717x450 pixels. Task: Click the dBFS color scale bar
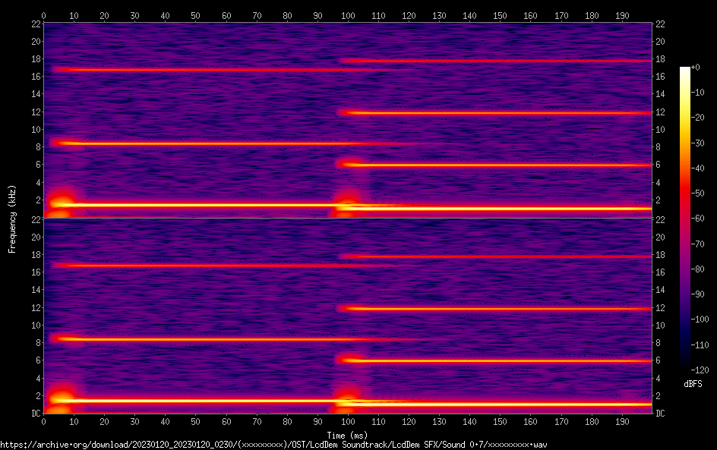(x=685, y=221)
